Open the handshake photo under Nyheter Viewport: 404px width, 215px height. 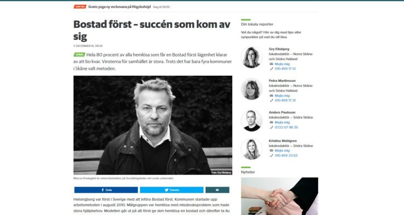pos(280,196)
